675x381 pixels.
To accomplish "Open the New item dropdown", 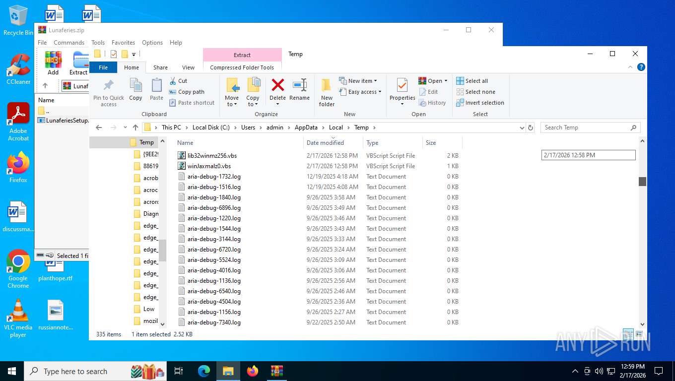I will coord(358,81).
